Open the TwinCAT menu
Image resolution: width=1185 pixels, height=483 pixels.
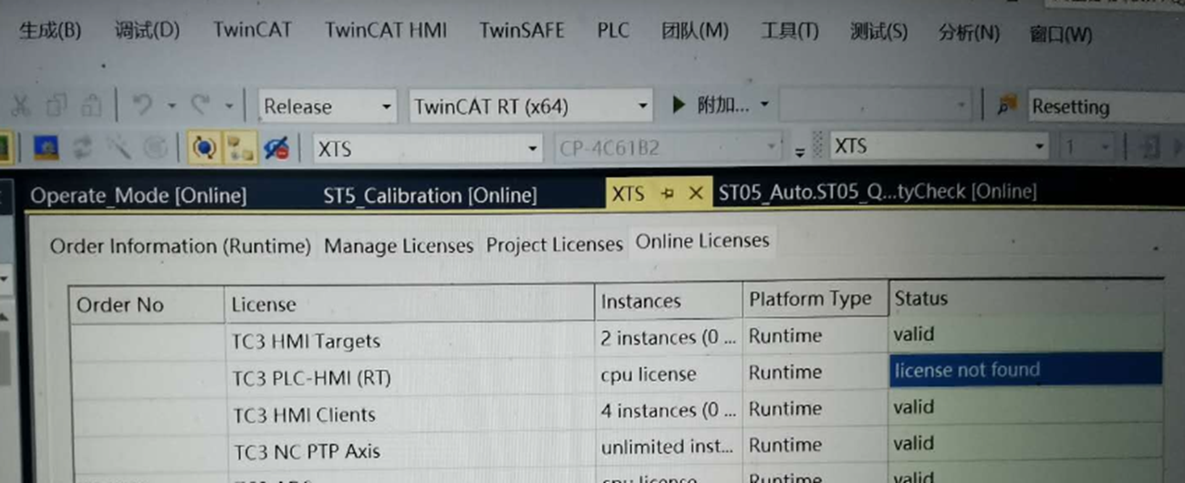coord(253,30)
